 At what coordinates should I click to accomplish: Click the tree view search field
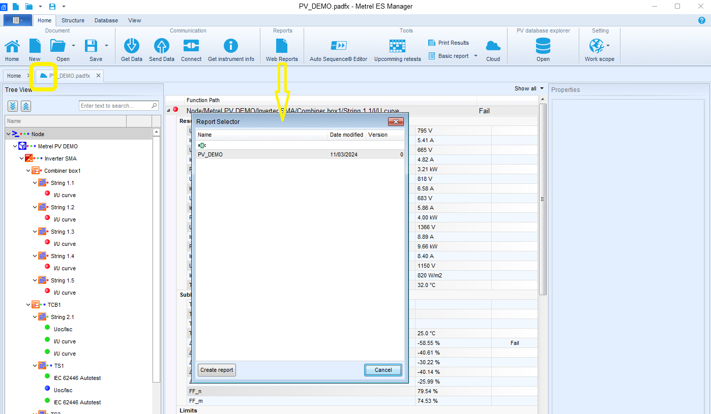pyautogui.click(x=115, y=106)
